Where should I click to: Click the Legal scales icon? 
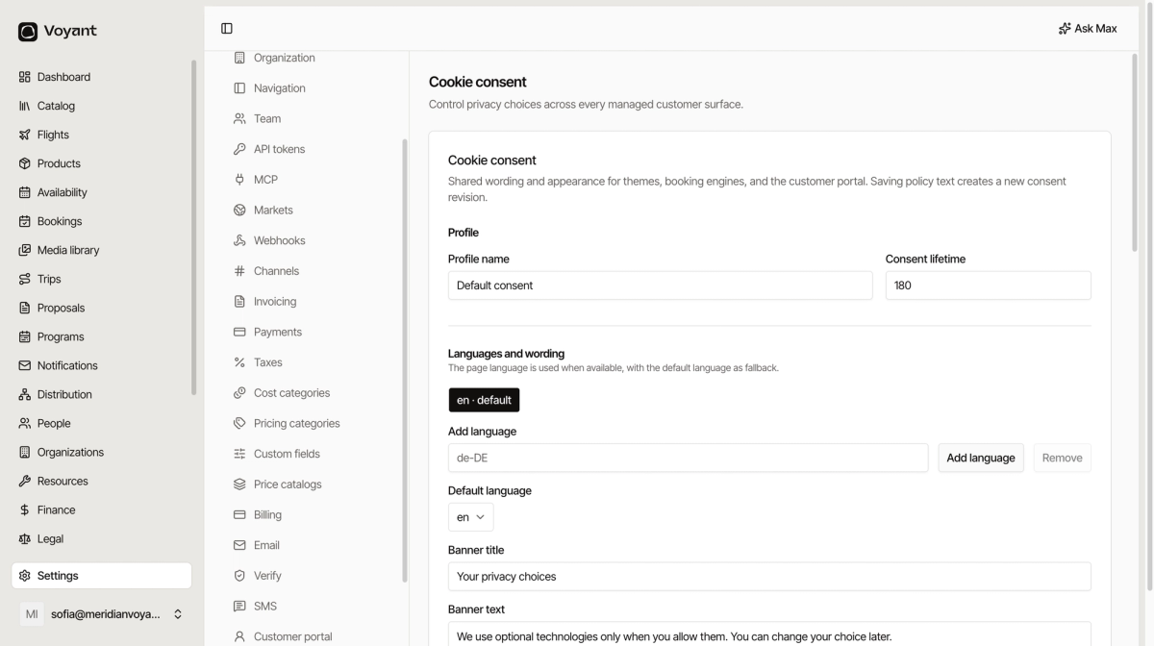click(25, 538)
